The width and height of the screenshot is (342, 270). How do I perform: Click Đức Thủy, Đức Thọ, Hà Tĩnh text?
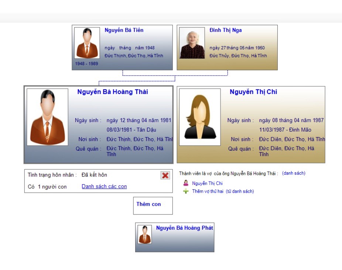[238, 56]
